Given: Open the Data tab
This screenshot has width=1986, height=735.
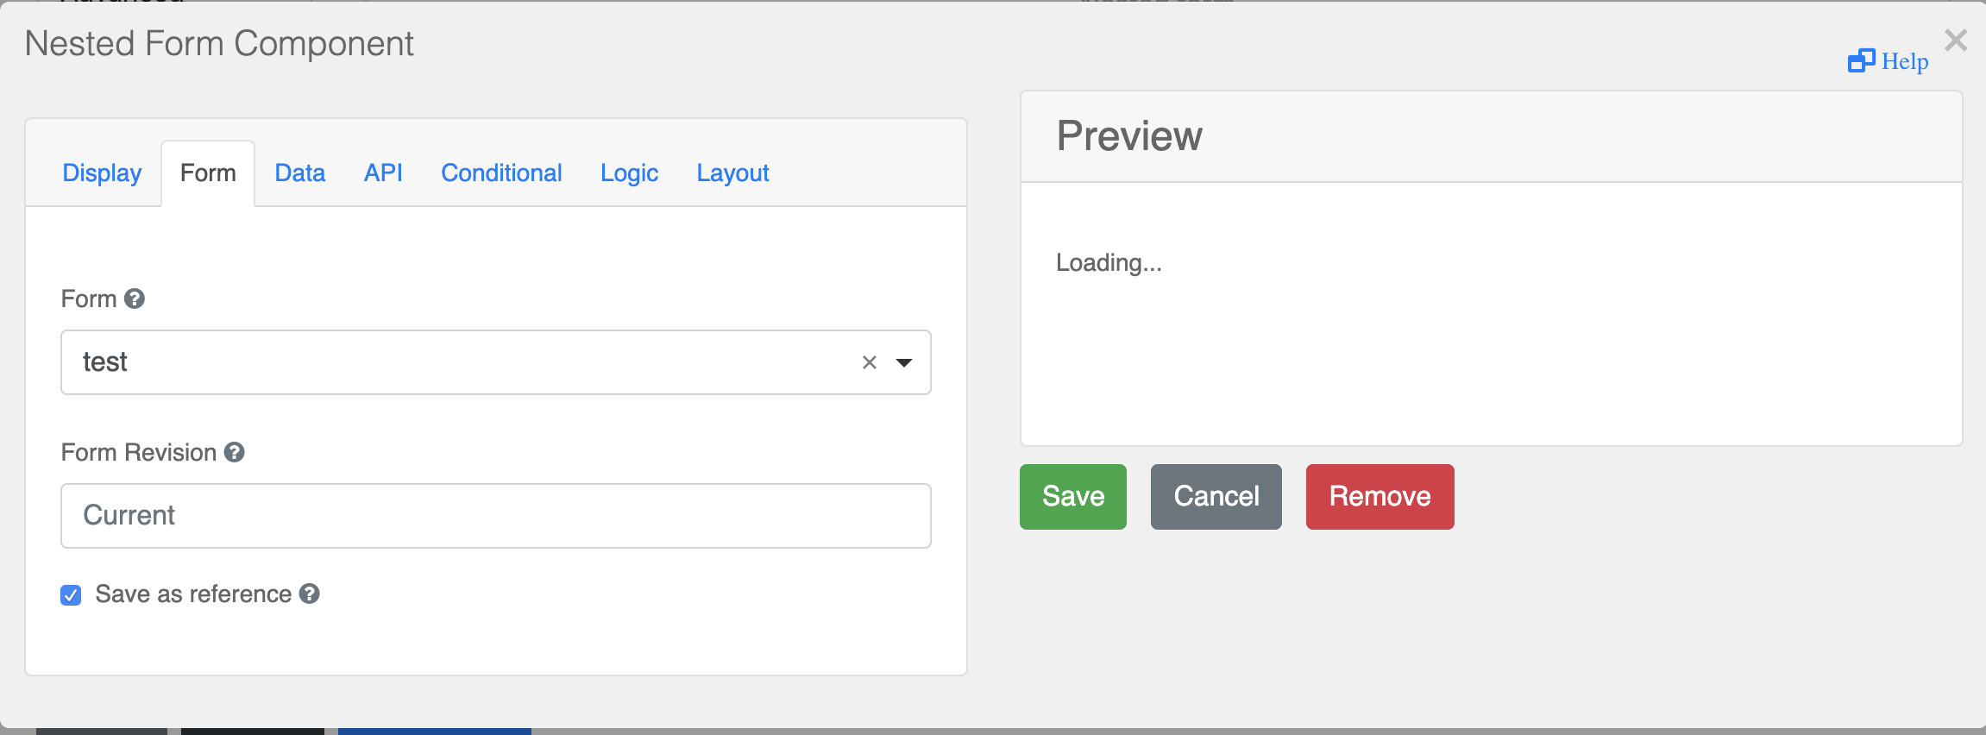Looking at the screenshot, I should [x=299, y=173].
